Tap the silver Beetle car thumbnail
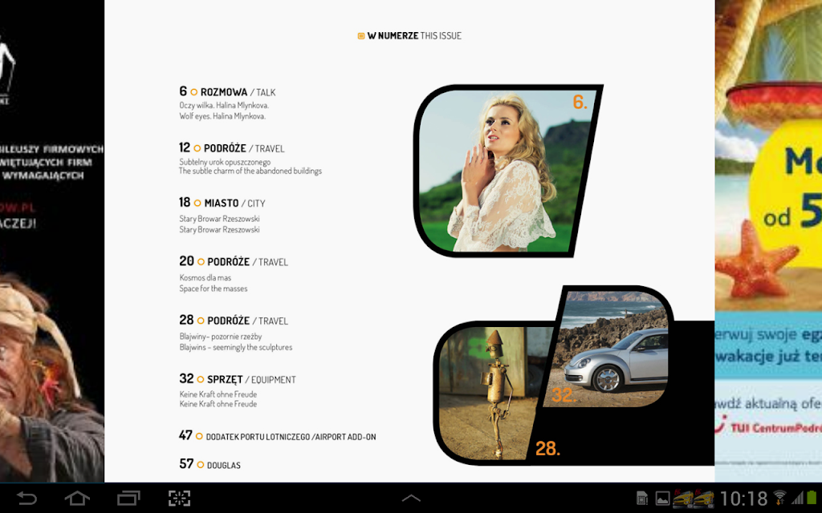This screenshot has height=513, width=822. click(x=608, y=348)
